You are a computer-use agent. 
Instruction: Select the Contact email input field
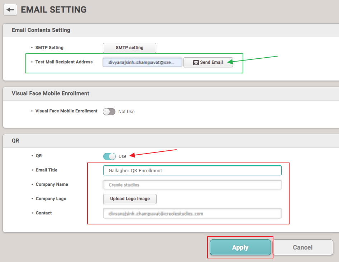coord(192,213)
